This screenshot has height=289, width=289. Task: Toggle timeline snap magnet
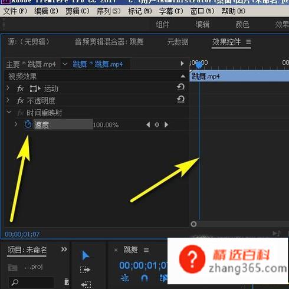(x=144, y=278)
